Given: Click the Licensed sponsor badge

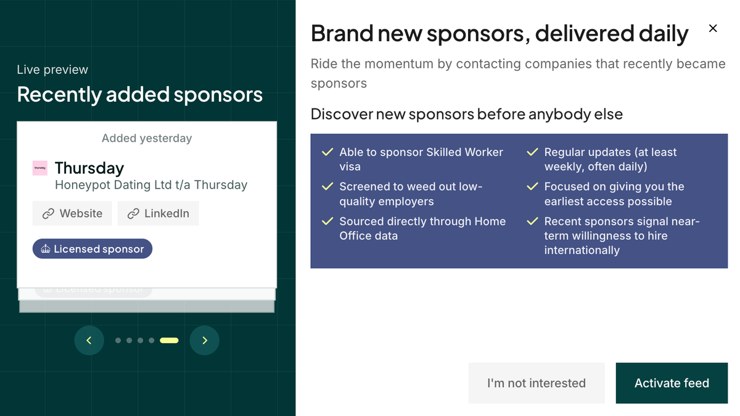Looking at the screenshot, I should pos(92,248).
